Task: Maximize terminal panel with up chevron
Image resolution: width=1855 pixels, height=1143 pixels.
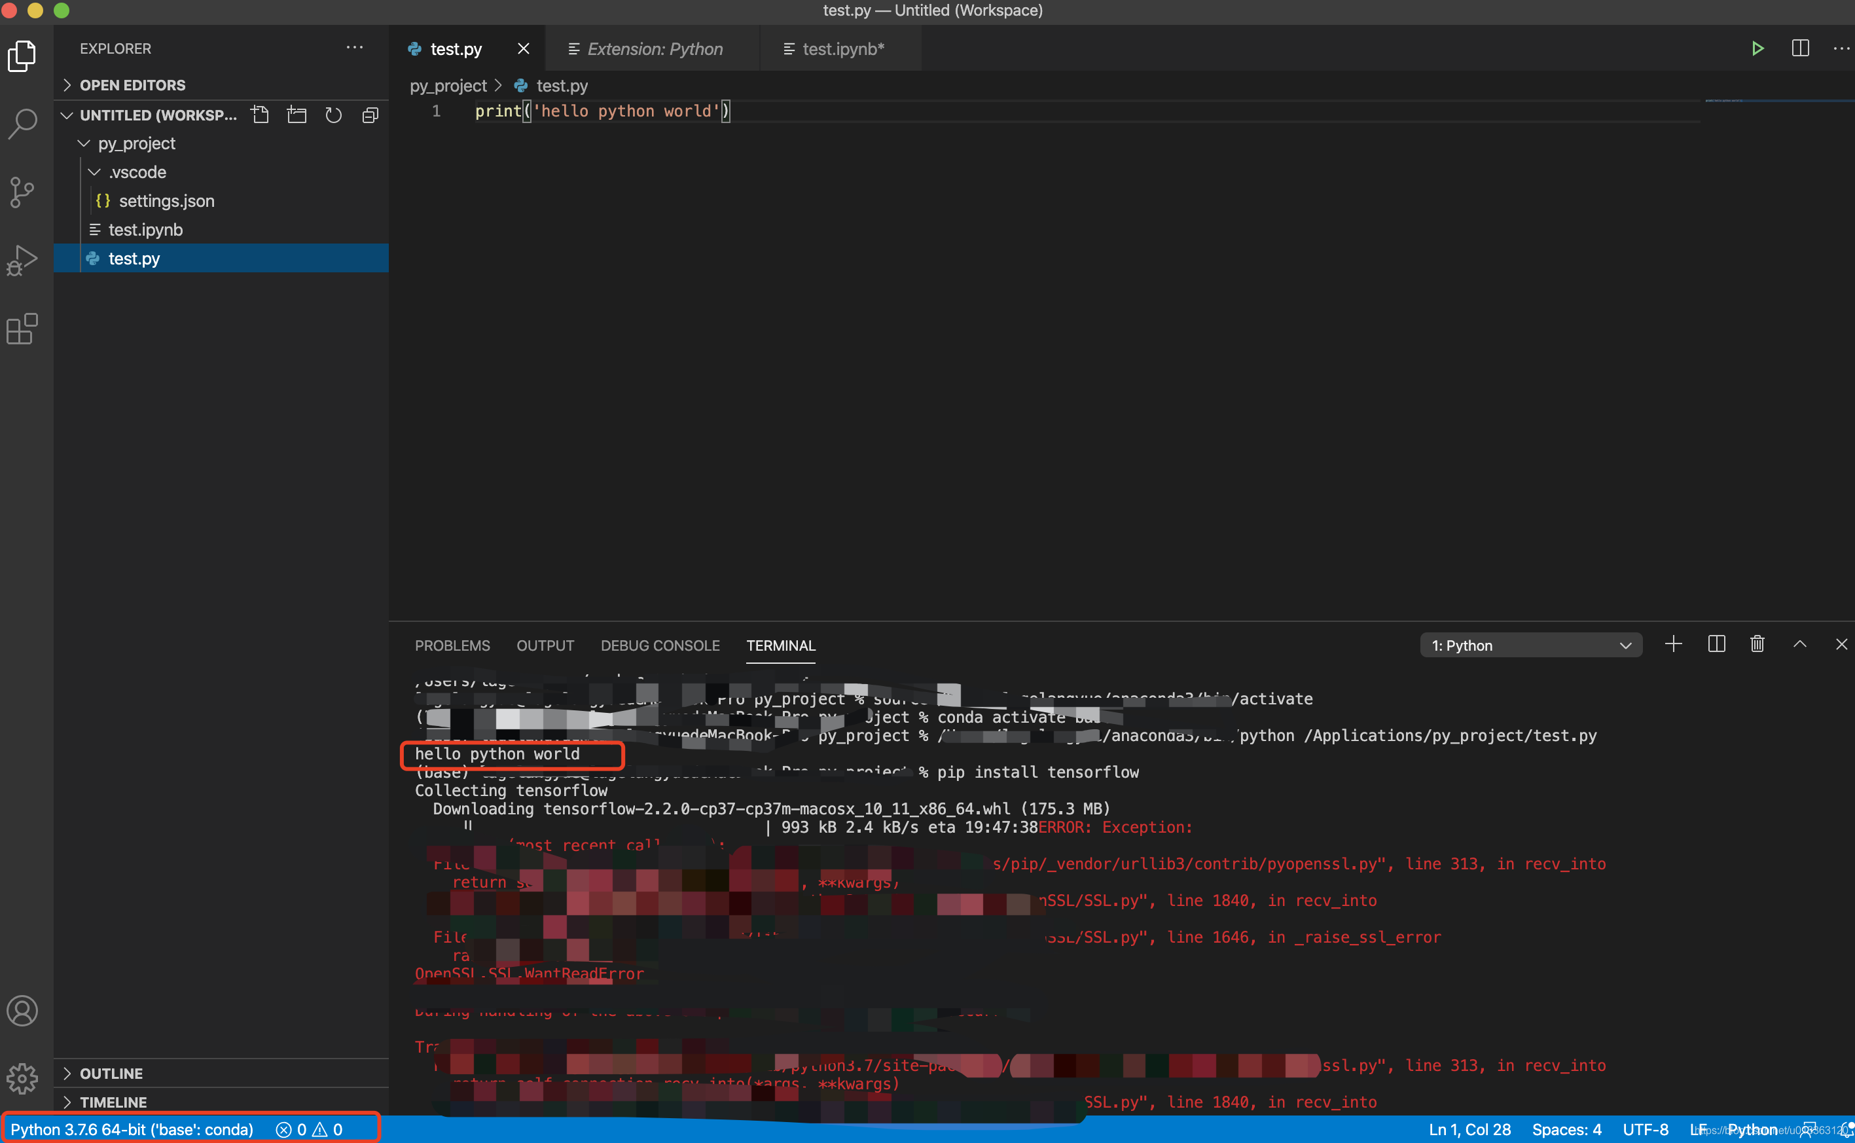Action: (1800, 644)
